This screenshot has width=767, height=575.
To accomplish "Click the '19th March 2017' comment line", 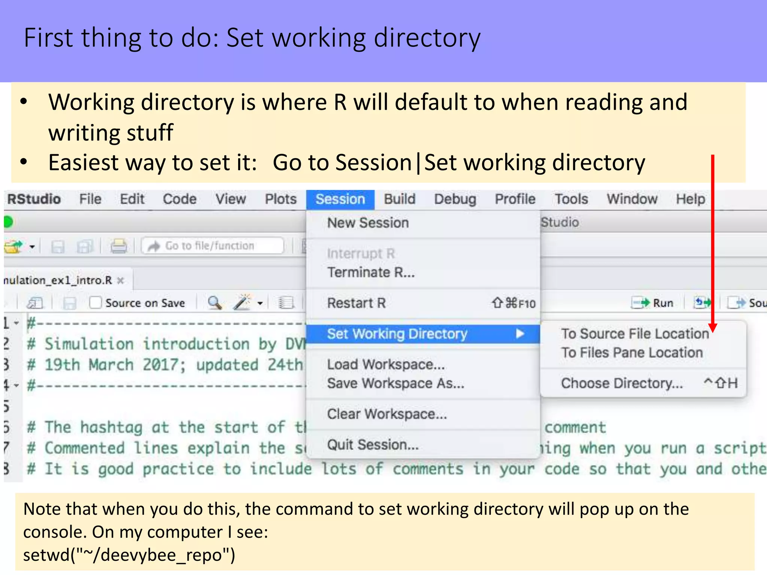I will point(165,365).
